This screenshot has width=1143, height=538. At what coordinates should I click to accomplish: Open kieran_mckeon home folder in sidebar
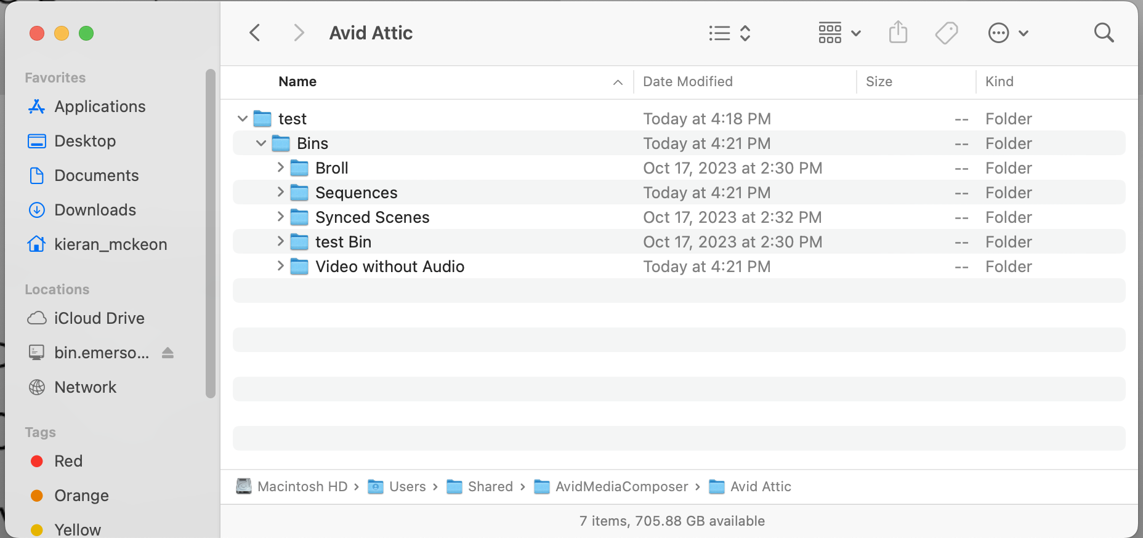tap(111, 244)
